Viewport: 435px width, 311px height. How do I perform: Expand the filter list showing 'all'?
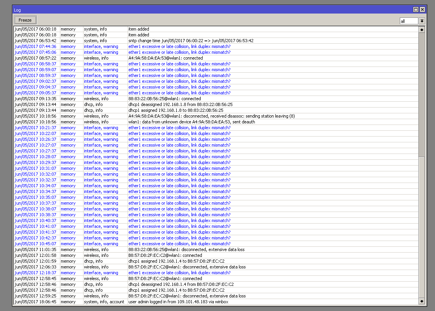[422, 21]
